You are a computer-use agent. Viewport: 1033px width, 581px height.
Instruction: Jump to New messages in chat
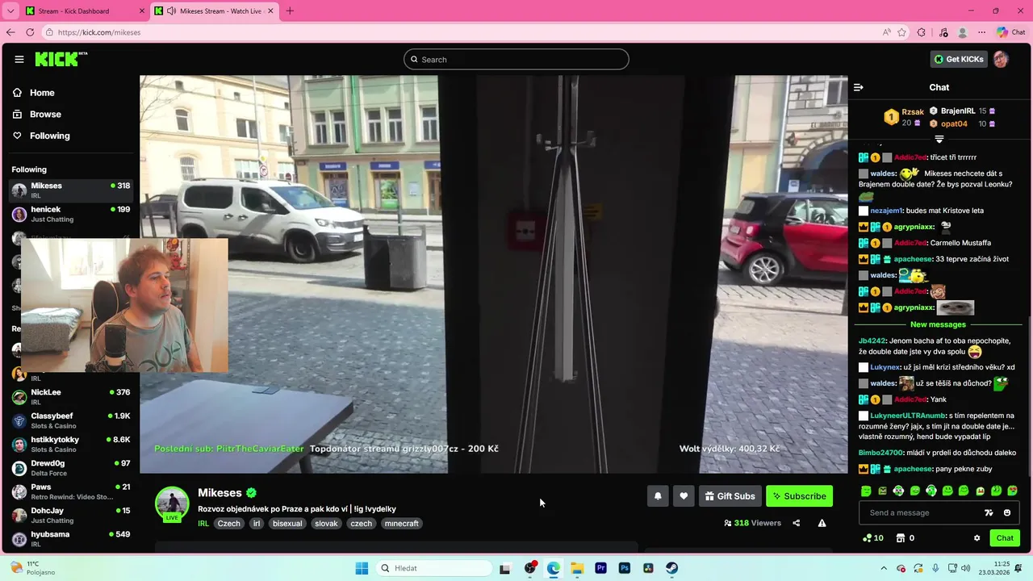938,324
